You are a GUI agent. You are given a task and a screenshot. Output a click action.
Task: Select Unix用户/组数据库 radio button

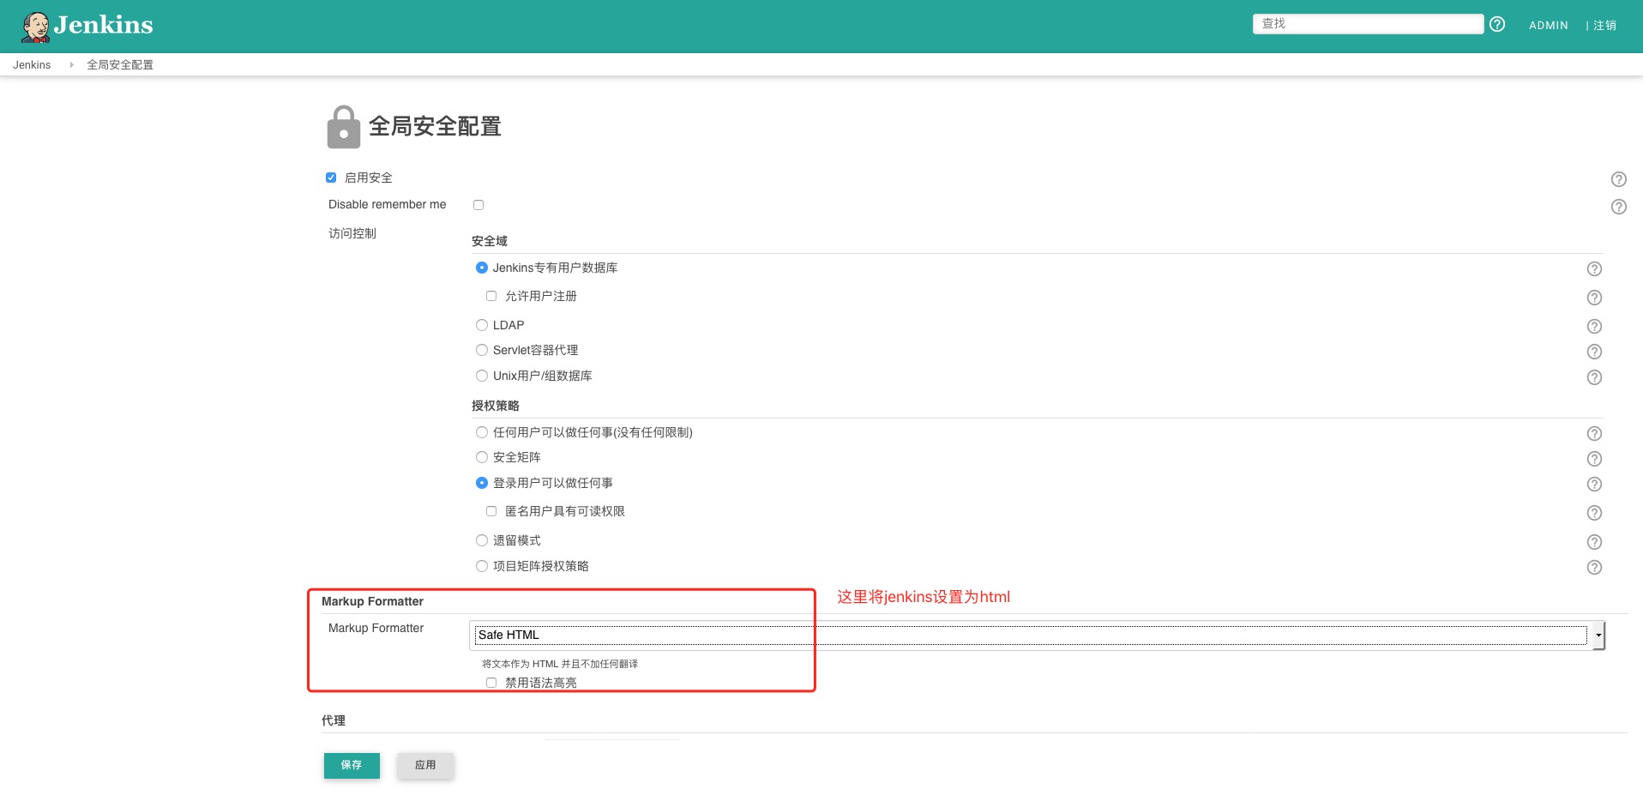tap(482, 376)
